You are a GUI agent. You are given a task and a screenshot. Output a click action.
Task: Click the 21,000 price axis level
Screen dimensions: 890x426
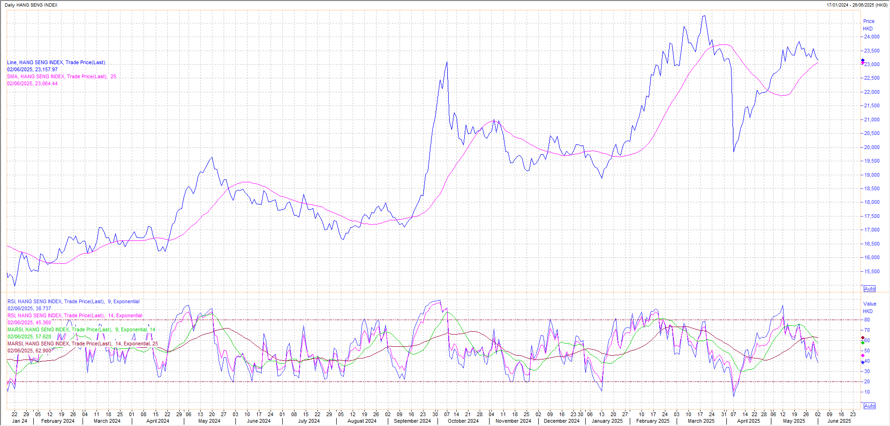pos(872,120)
